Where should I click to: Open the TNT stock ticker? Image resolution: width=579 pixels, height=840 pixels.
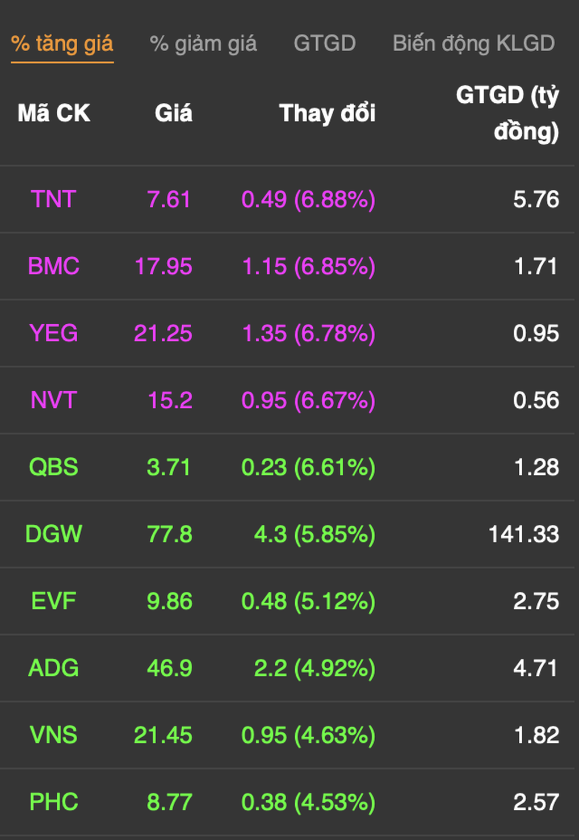pyautogui.click(x=53, y=199)
